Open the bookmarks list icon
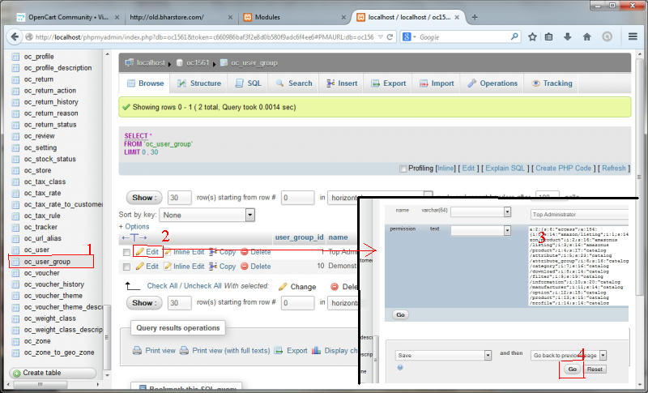This screenshot has width=648, height=393. pyautogui.click(x=549, y=36)
